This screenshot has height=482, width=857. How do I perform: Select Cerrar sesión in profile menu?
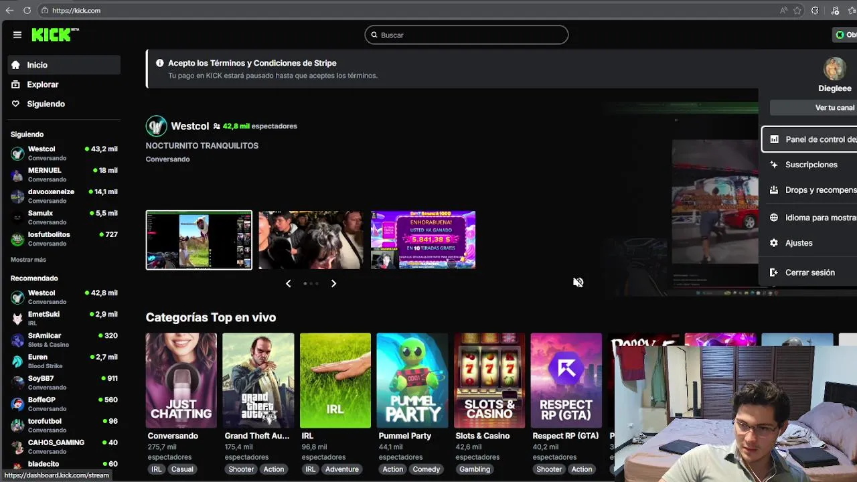pyautogui.click(x=809, y=272)
